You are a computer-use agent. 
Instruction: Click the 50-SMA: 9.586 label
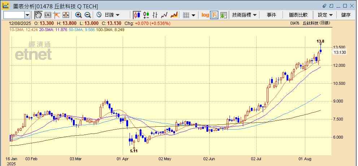coord(82,30)
